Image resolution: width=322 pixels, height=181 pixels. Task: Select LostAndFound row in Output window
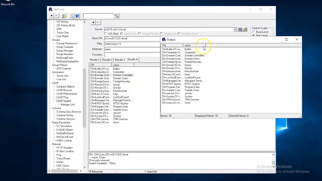click(x=183, y=78)
